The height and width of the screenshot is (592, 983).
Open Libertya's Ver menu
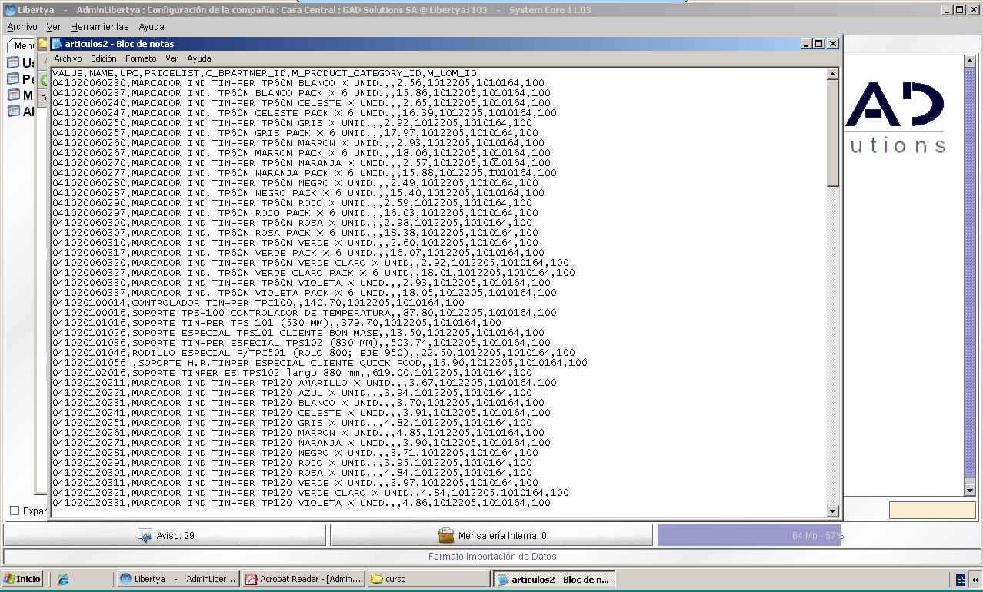[54, 27]
